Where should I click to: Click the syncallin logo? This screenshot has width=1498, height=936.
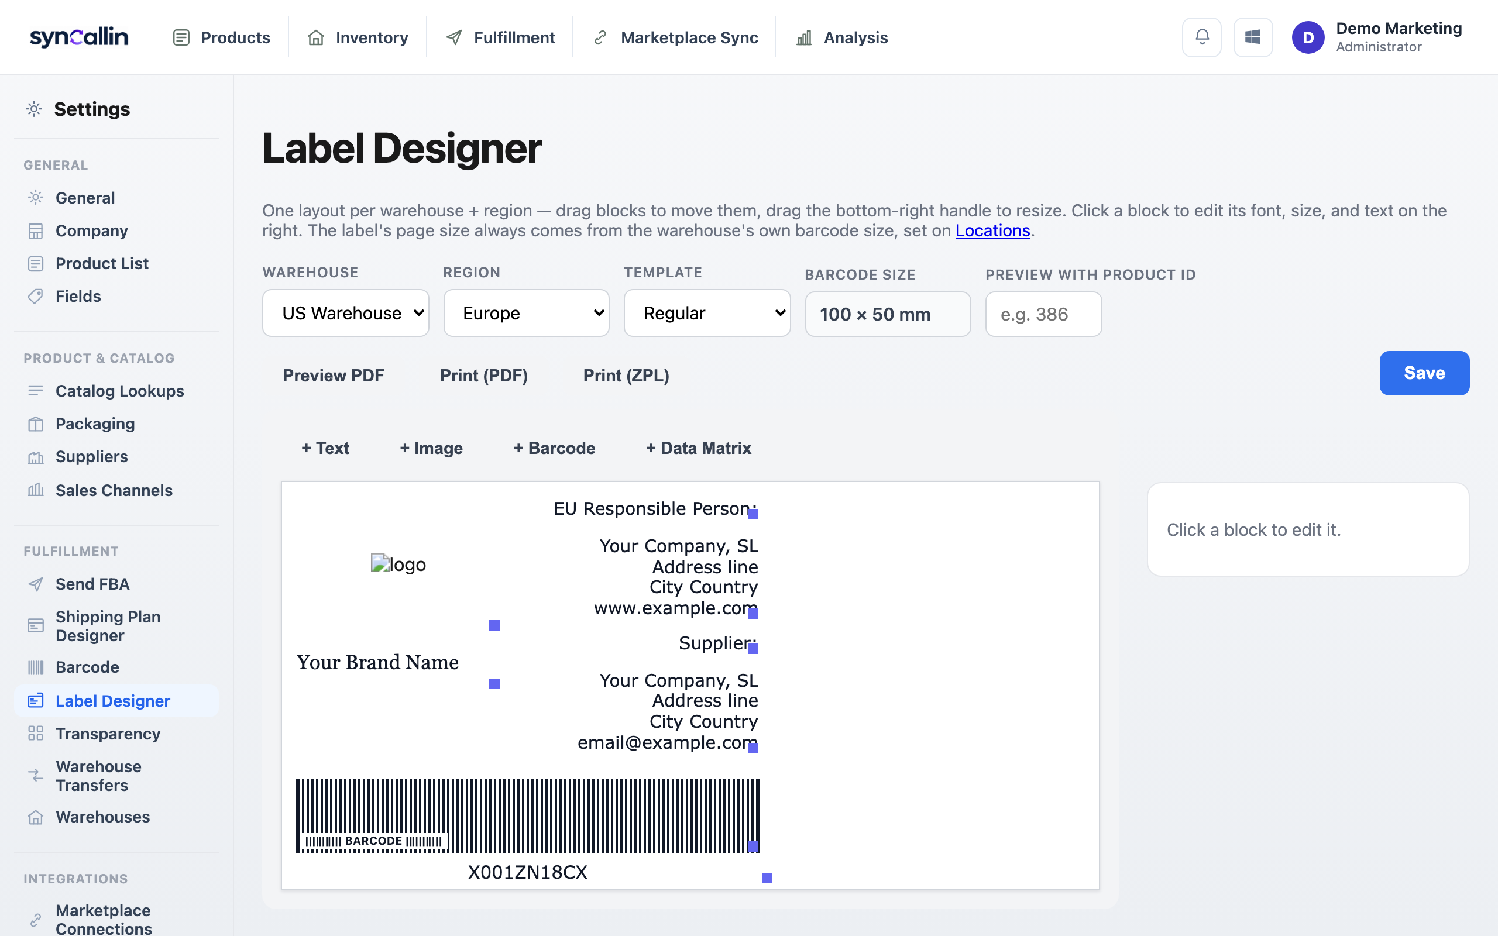click(x=79, y=37)
